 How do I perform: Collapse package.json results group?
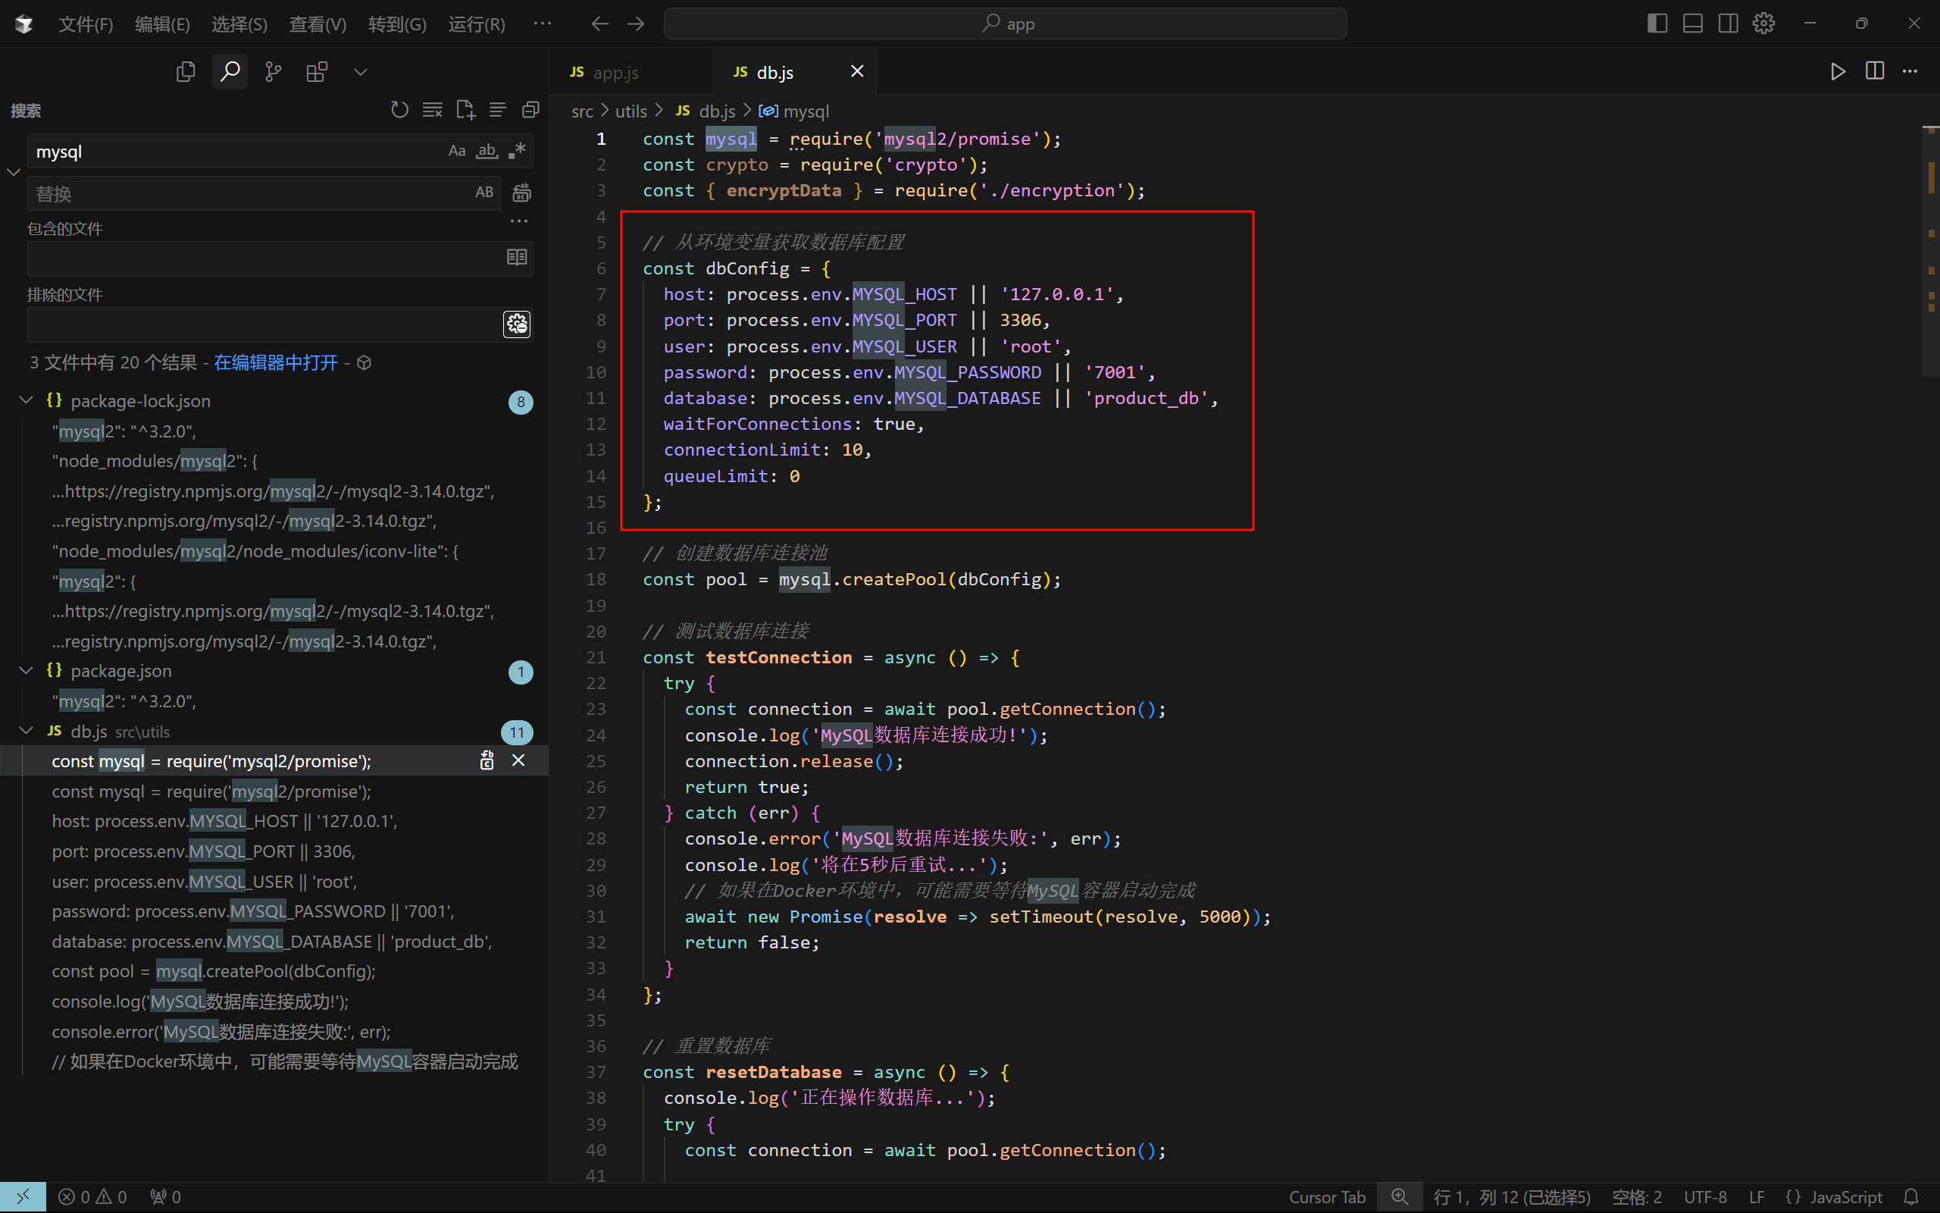[26, 671]
